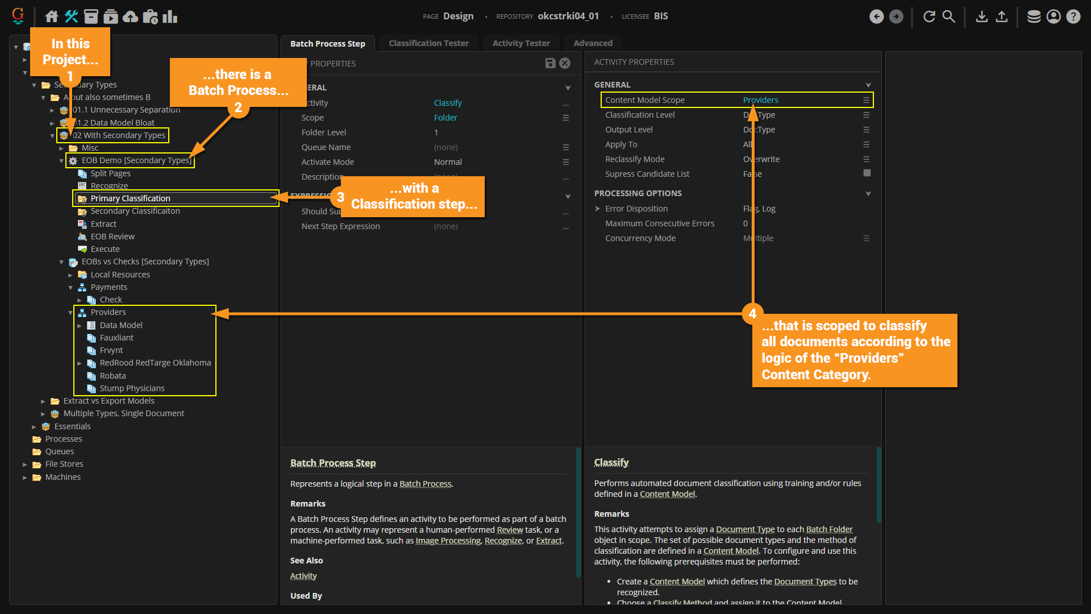Follow the Content Model link in Classify help
This screenshot has height=614, width=1091.
coord(667,494)
